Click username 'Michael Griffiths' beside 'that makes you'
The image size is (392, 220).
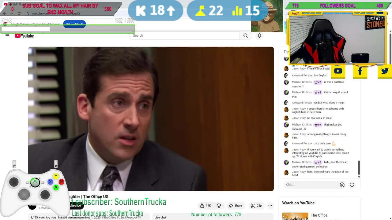(x=302, y=125)
